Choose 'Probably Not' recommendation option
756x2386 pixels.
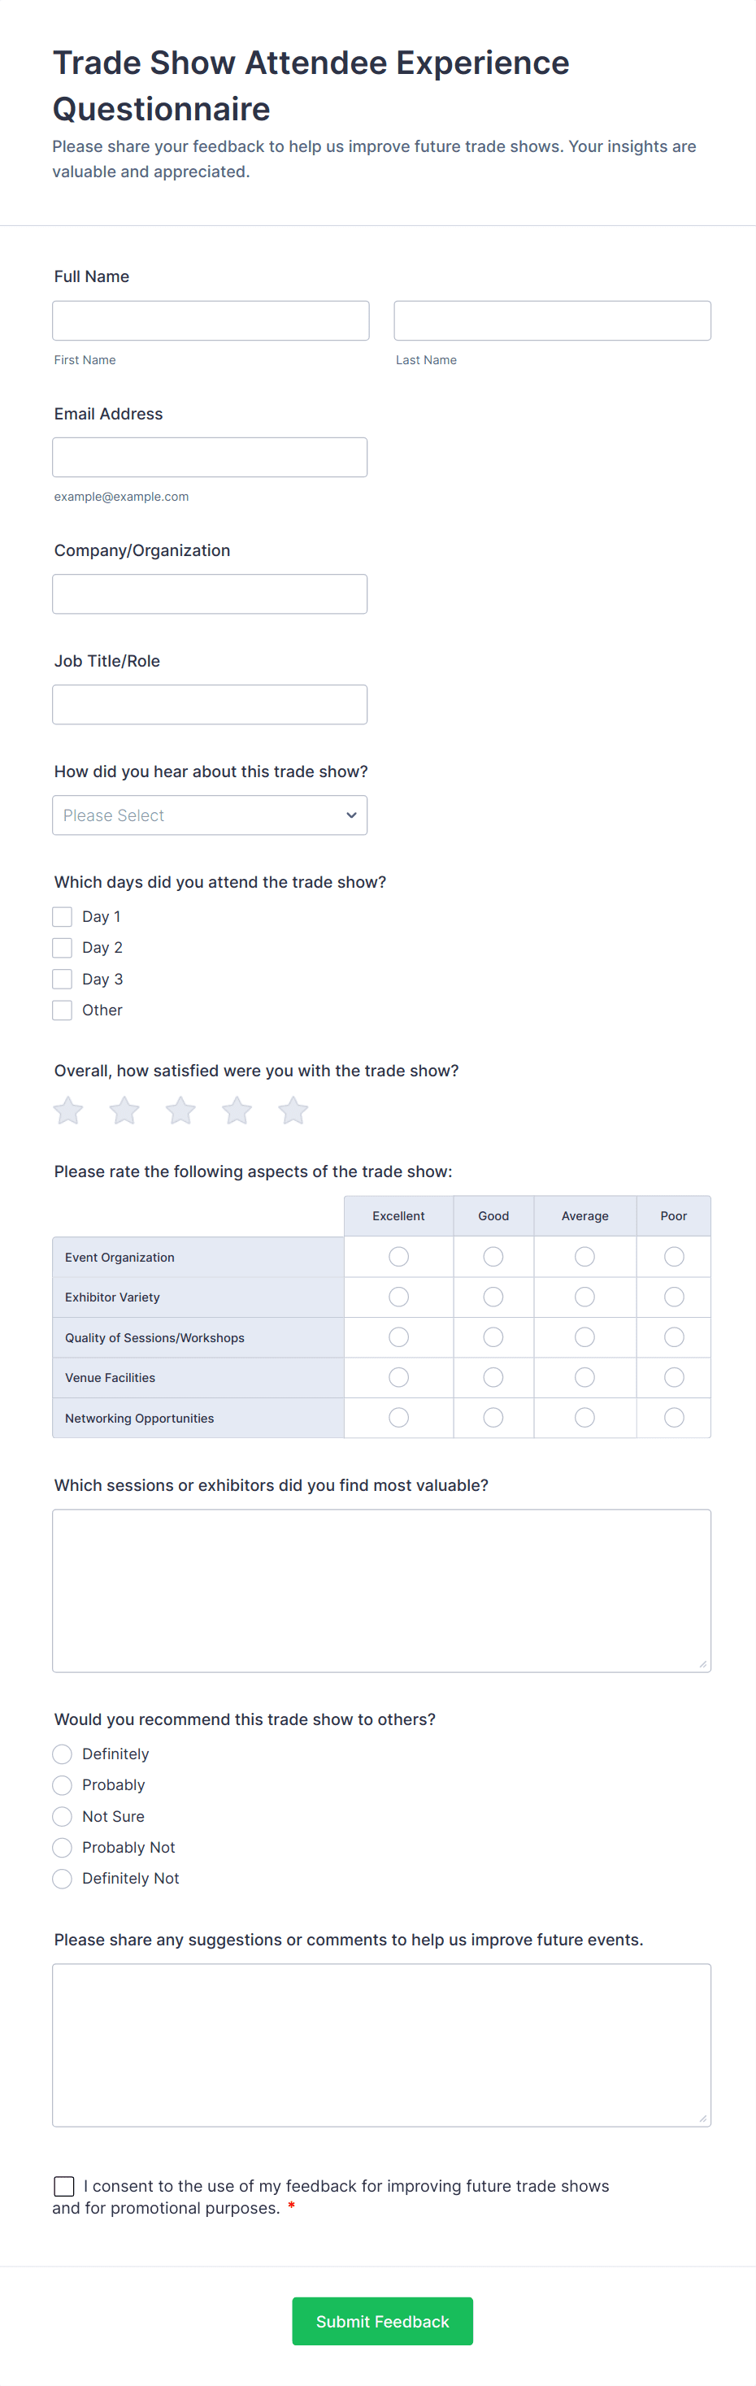click(x=62, y=1848)
